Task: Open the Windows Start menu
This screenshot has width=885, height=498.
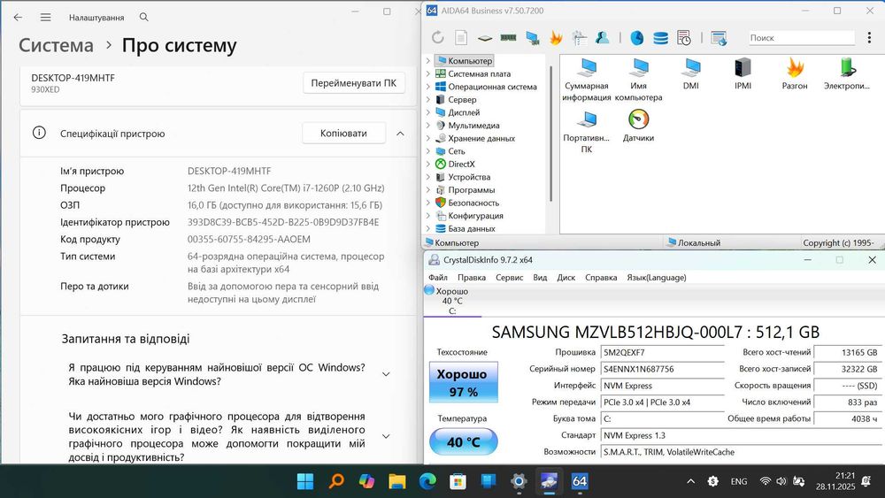Action: tap(305, 481)
